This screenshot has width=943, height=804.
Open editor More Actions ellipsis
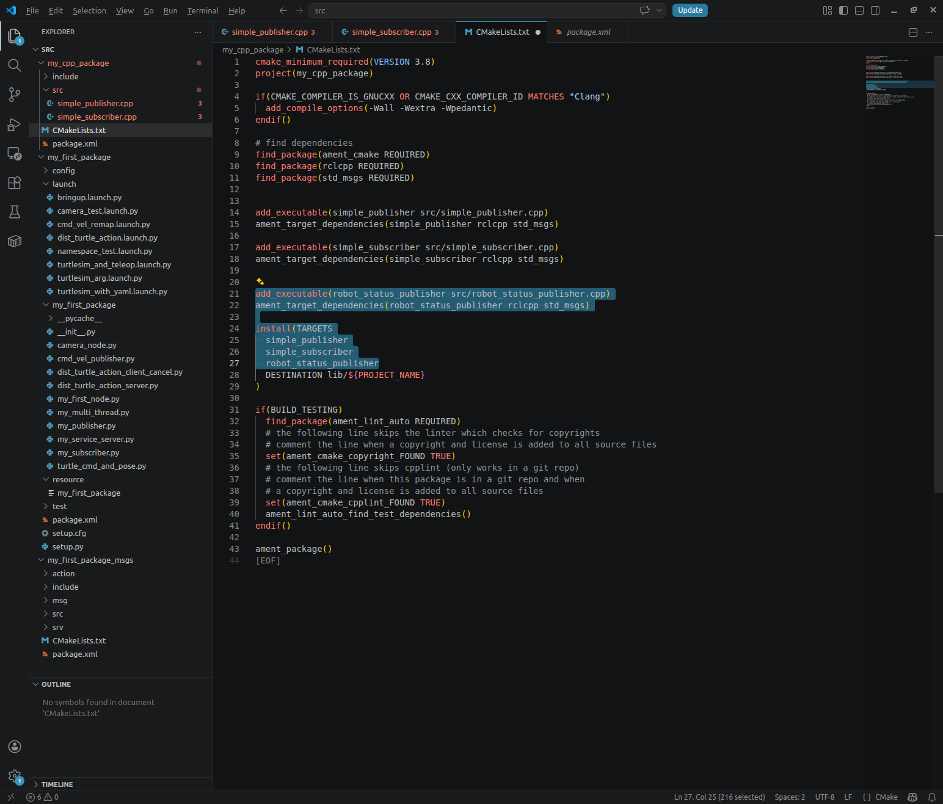(x=929, y=32)
